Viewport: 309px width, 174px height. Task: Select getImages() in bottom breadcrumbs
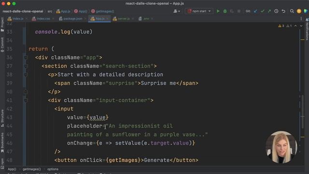coord(31,169)
